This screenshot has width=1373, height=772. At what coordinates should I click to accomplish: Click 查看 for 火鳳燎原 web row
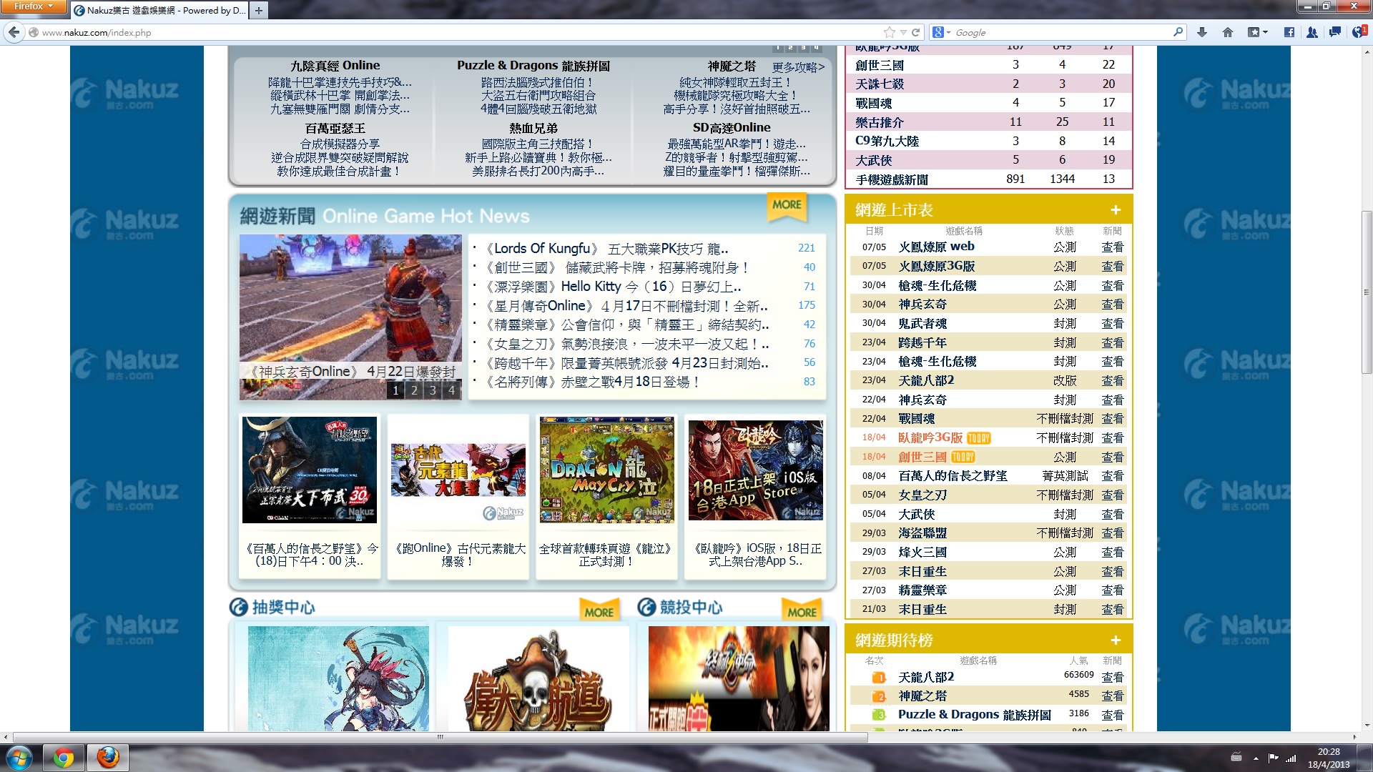pos(1112,247)
